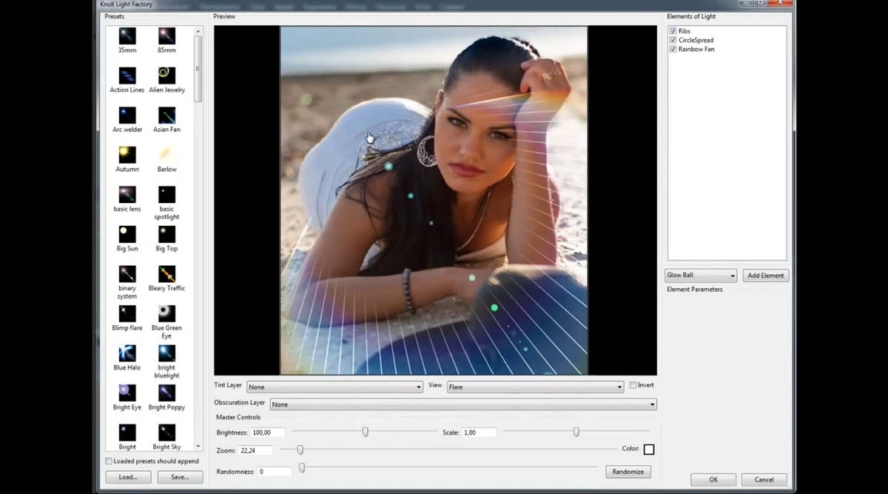Click the Randomize button
Screen dimensions: 888x494
pos(628,472)
